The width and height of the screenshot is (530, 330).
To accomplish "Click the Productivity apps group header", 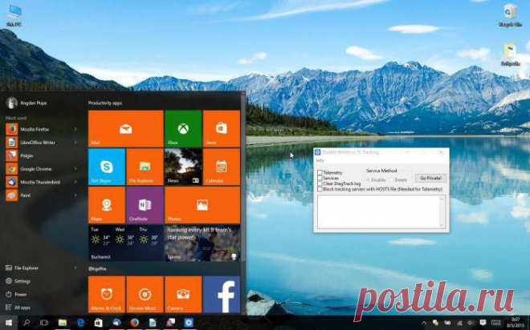I will pyautogui.click(x=105, y=103).
